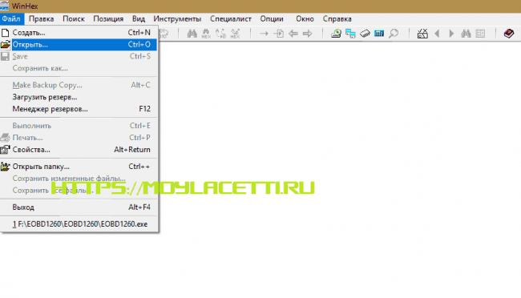The width and height of the screenshot is (521, 298).
Task: Click the binoculars Find Text toolbar icon
Action: (x=192, y=33)
